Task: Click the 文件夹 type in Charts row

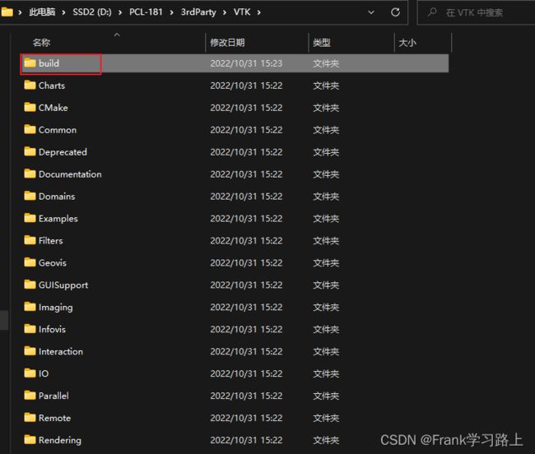Action: pos(326,86)
